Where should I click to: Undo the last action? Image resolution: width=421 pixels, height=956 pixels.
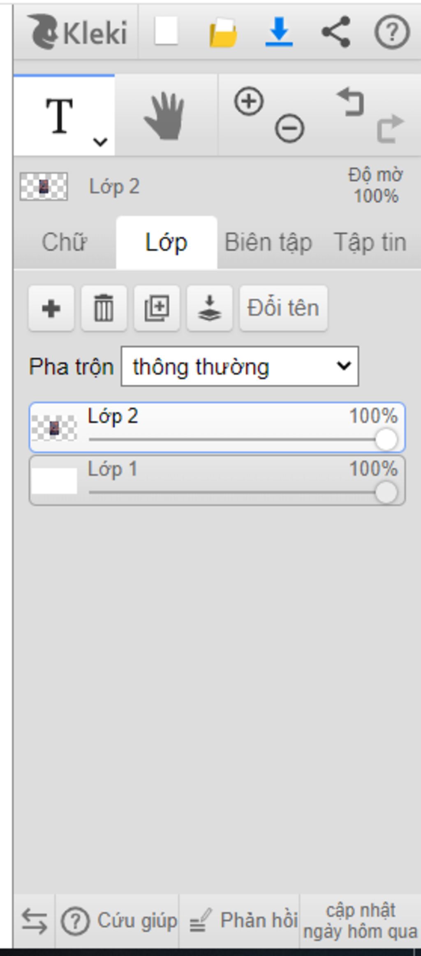pyautogui.click(x=351, y=102)
